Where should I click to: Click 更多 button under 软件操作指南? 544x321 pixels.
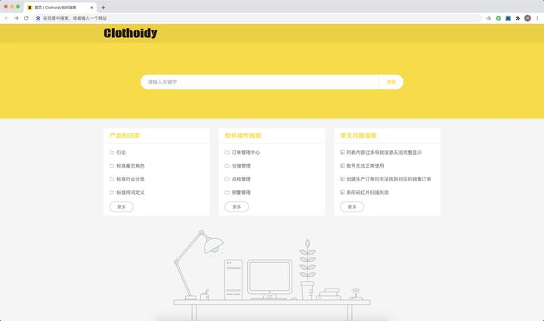[236, 207]
